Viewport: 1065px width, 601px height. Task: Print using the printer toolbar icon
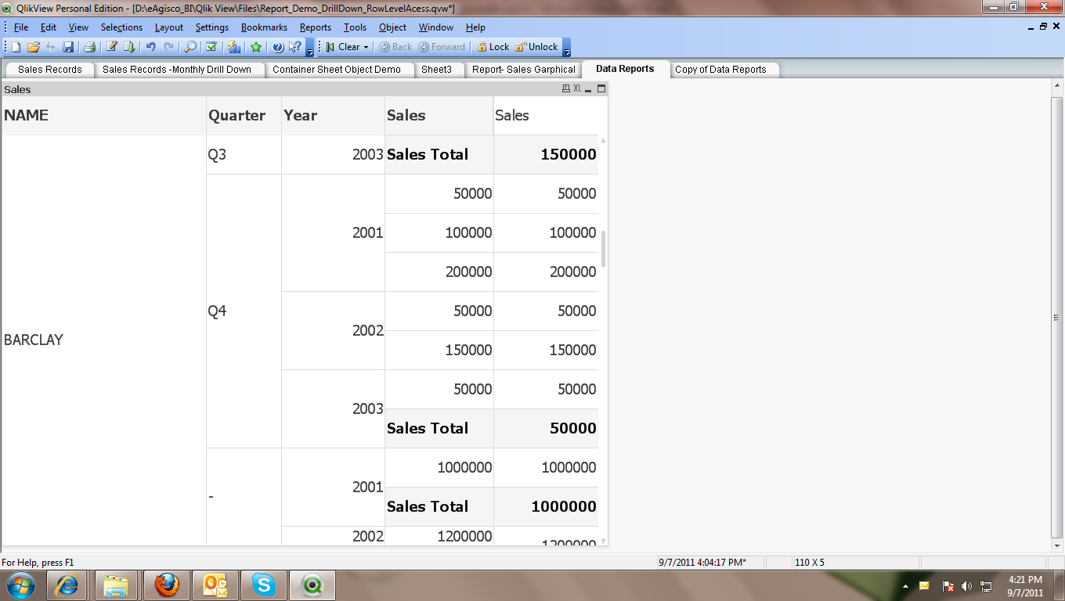89,47
